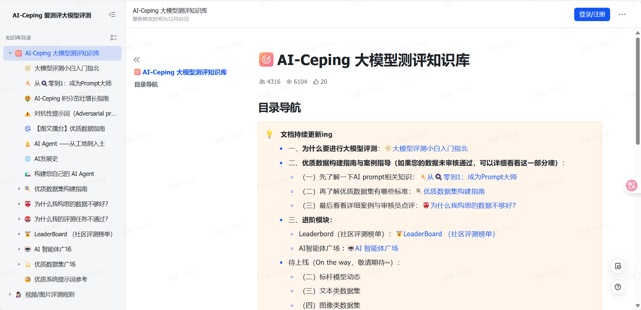Open the more options ellipsis menu
641x310 pixels.
tap(622, 14)
